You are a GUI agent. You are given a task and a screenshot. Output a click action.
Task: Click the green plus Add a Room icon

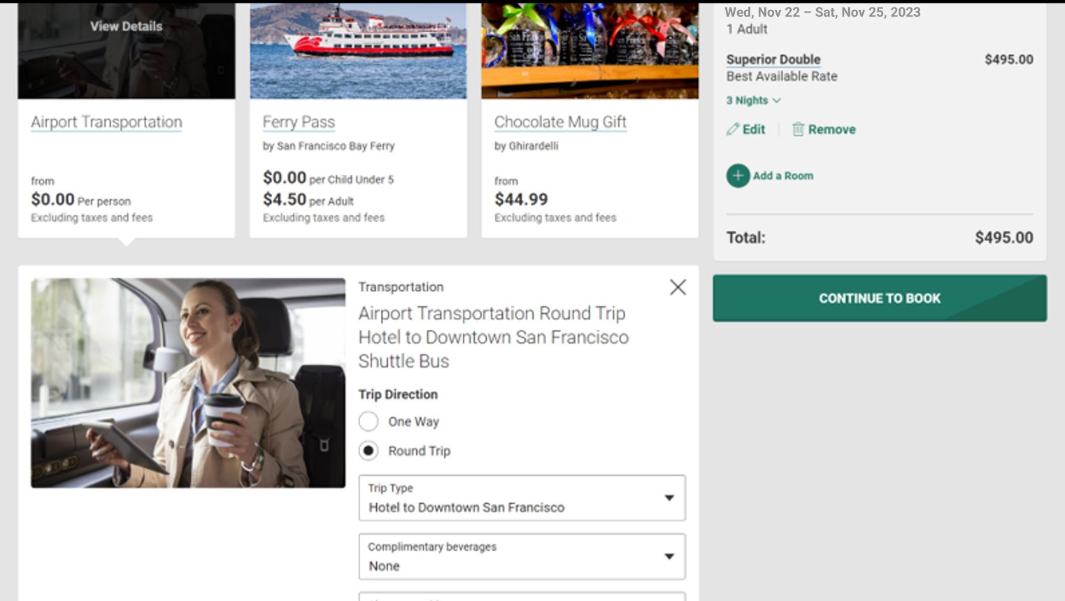click(x=738, y=175)
